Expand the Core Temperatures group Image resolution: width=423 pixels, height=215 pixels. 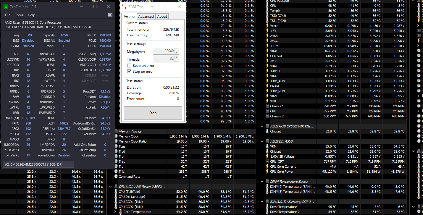116,212
